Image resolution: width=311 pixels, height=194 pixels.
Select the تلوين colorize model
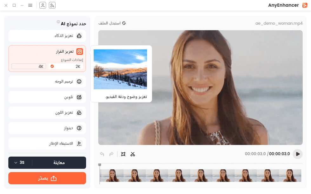pyautogui.click(x=47, y=97)
